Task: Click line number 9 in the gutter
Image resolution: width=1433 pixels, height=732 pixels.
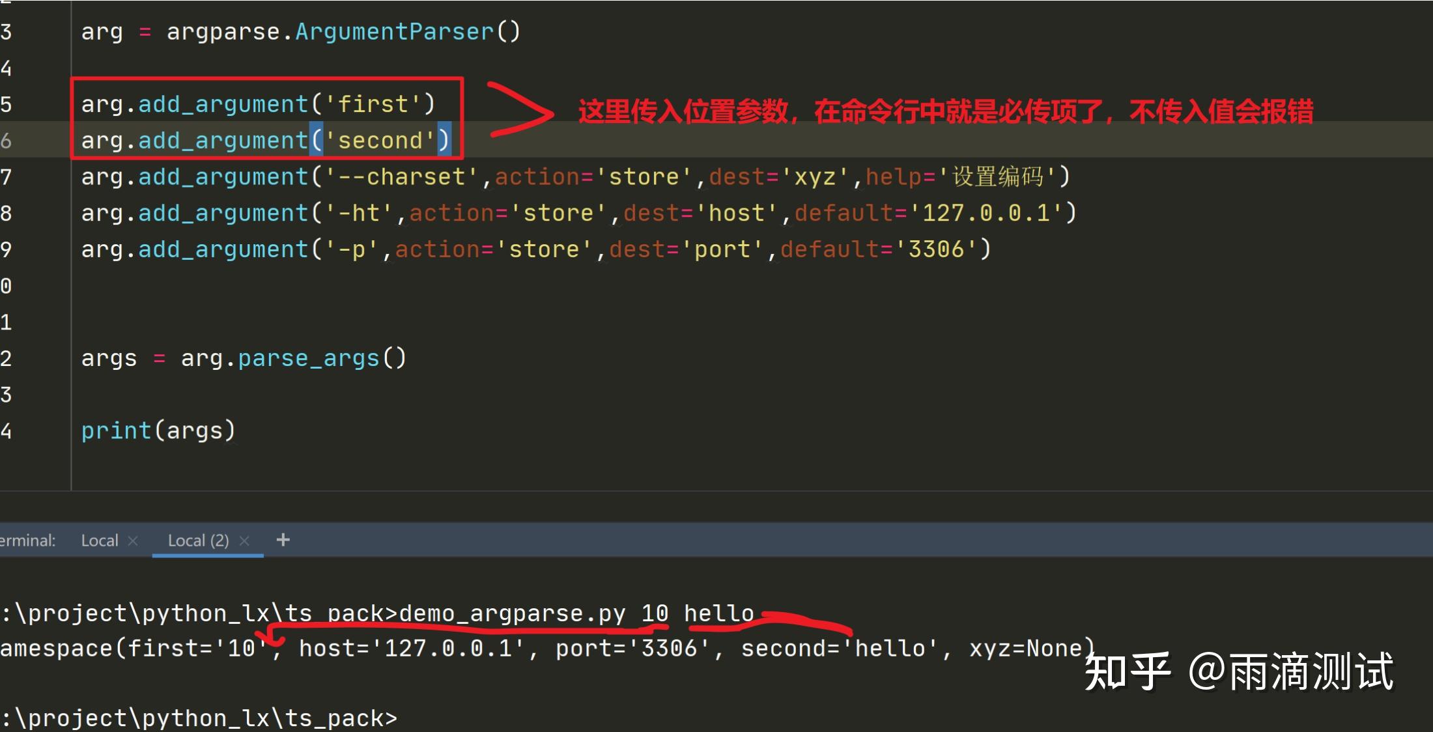Action: point(5,249)
